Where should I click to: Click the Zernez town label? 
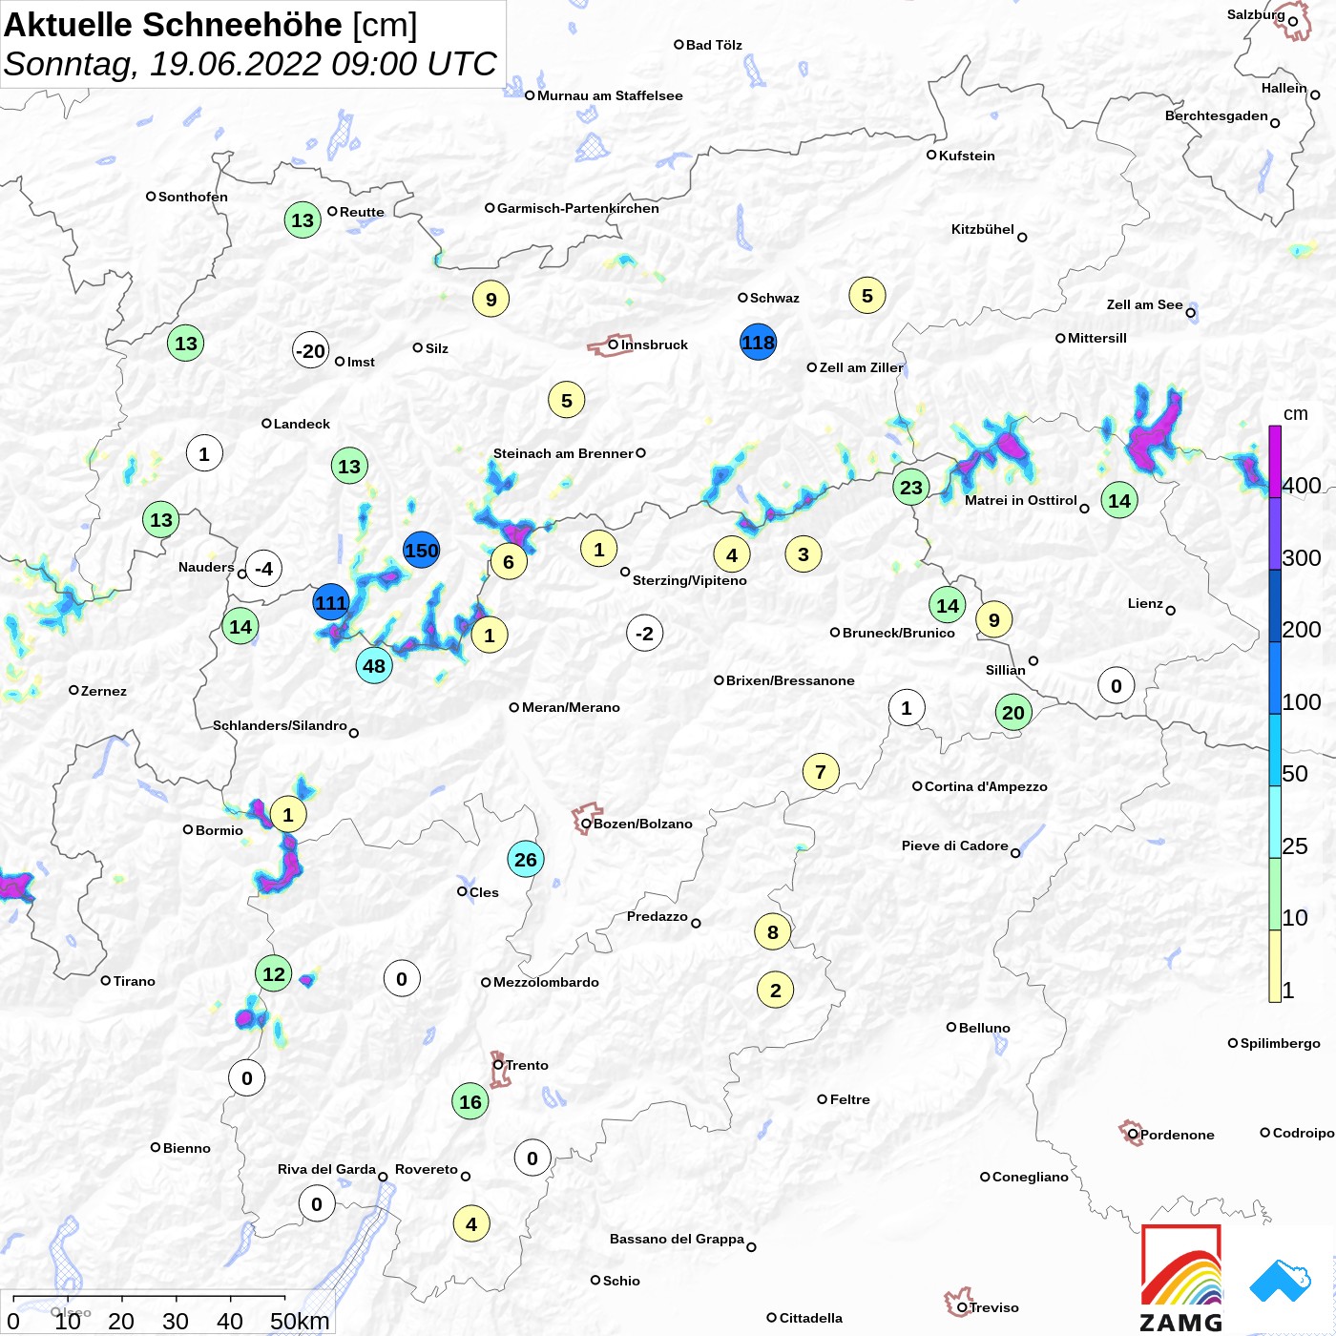(x=104, y=691)
